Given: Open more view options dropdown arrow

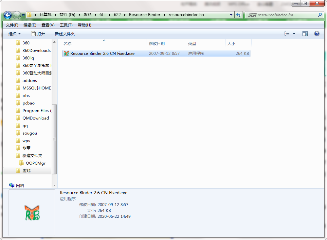Looking at the screenshot, I should pos(294,34).
